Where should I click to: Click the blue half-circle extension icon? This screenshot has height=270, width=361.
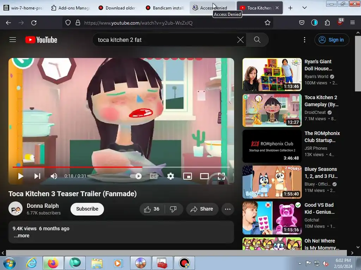(x=314, y=22)
